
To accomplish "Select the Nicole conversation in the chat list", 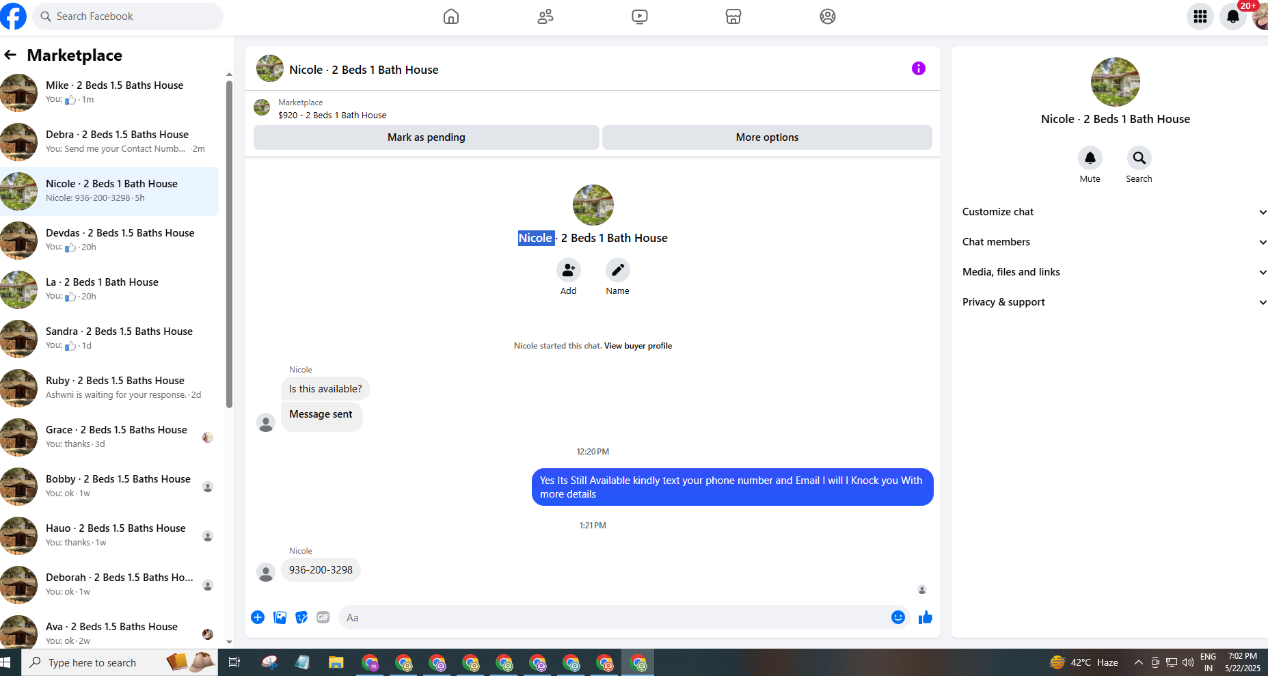I will (109, 191).
